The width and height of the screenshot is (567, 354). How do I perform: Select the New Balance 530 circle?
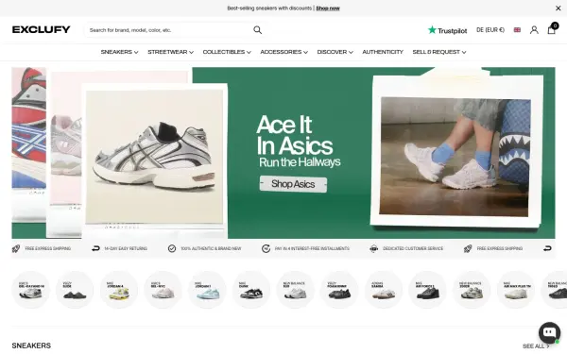point(296,290)
